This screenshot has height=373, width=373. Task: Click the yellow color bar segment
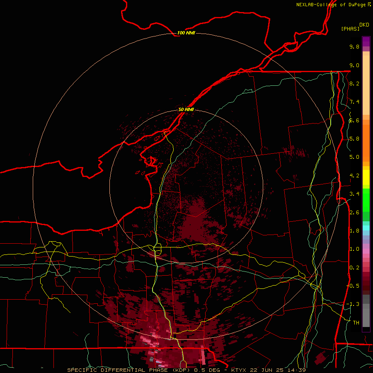(366, 177)
